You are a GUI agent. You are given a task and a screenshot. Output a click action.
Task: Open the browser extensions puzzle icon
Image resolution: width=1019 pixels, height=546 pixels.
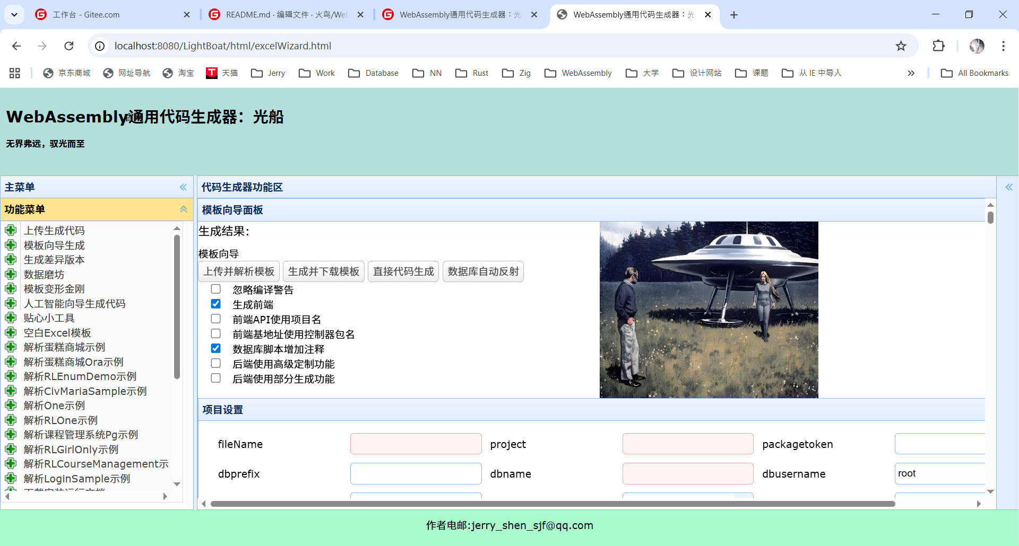pyautogui.click(x=938, y=46)
